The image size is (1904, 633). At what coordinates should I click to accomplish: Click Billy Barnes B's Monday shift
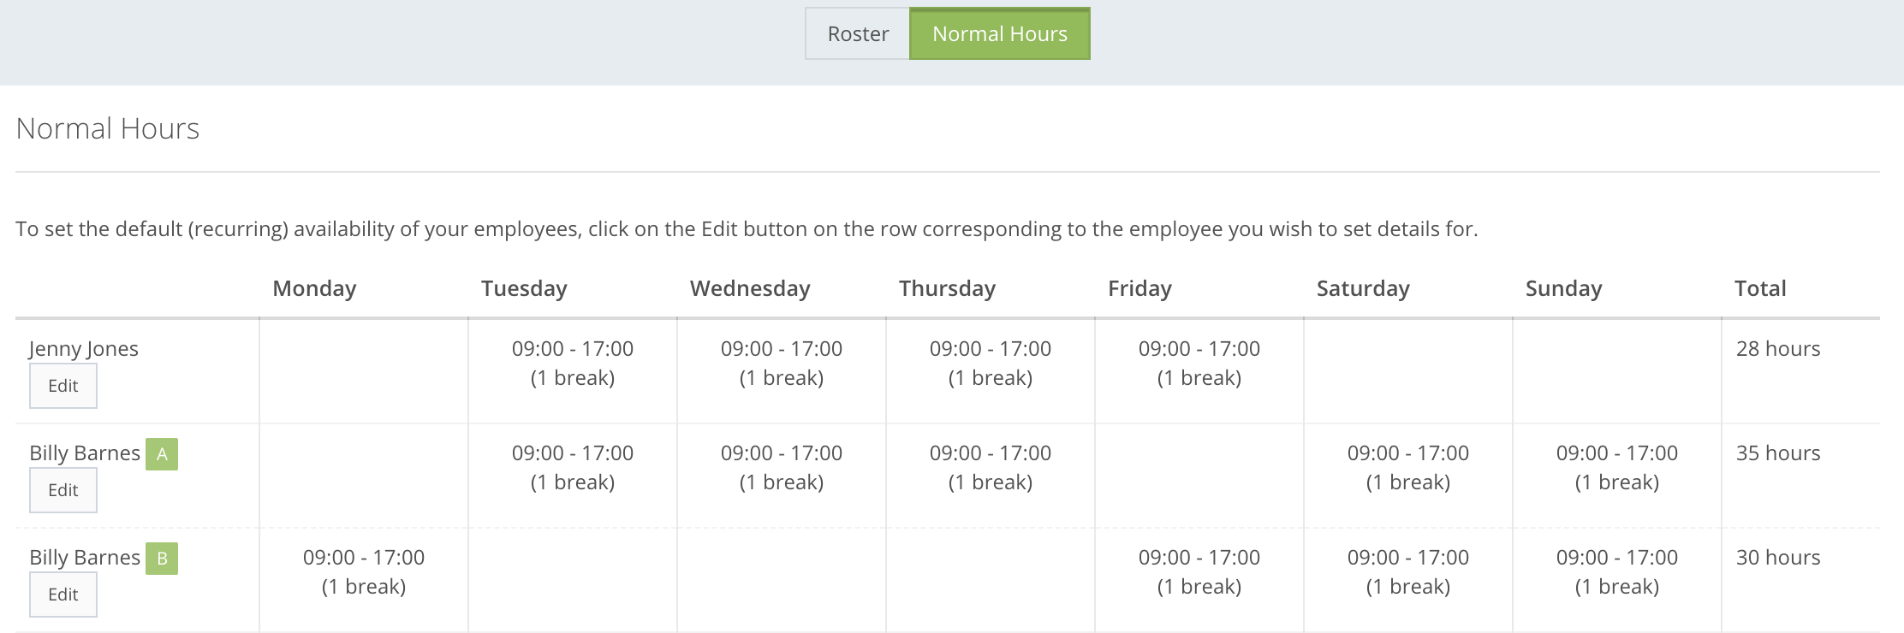click(364, 571)
